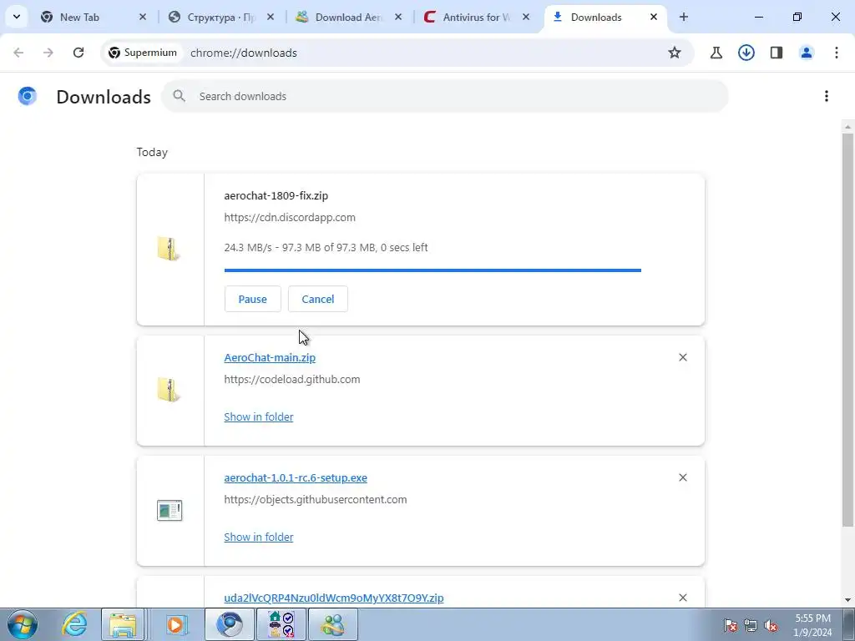Close the New Tab tab

(143, 17)
